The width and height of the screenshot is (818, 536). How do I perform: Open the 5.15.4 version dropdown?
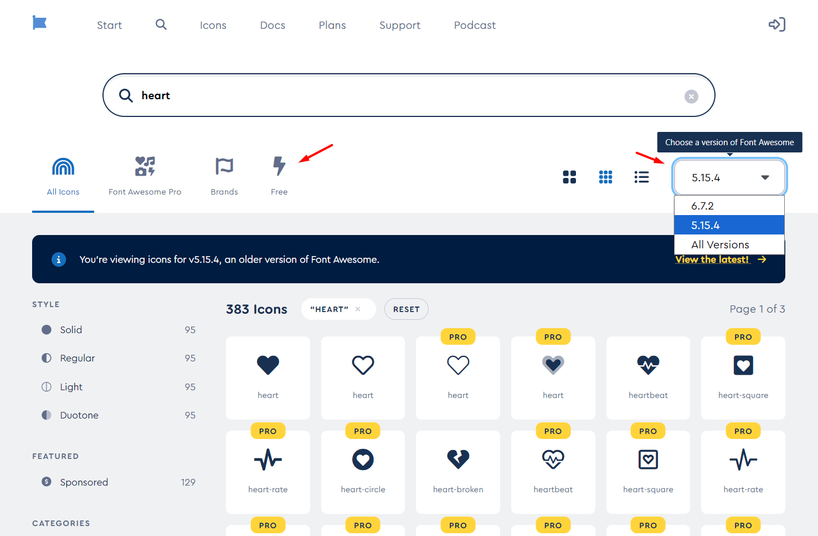pos(730,177)
